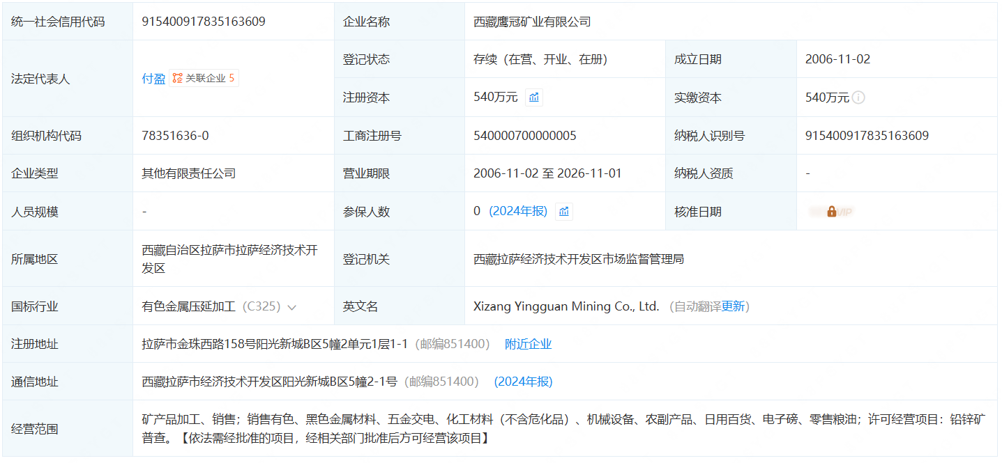Show the paid-in capital info icon
Viewport: 1002px width, 463px height.
(x=858, y=97)
